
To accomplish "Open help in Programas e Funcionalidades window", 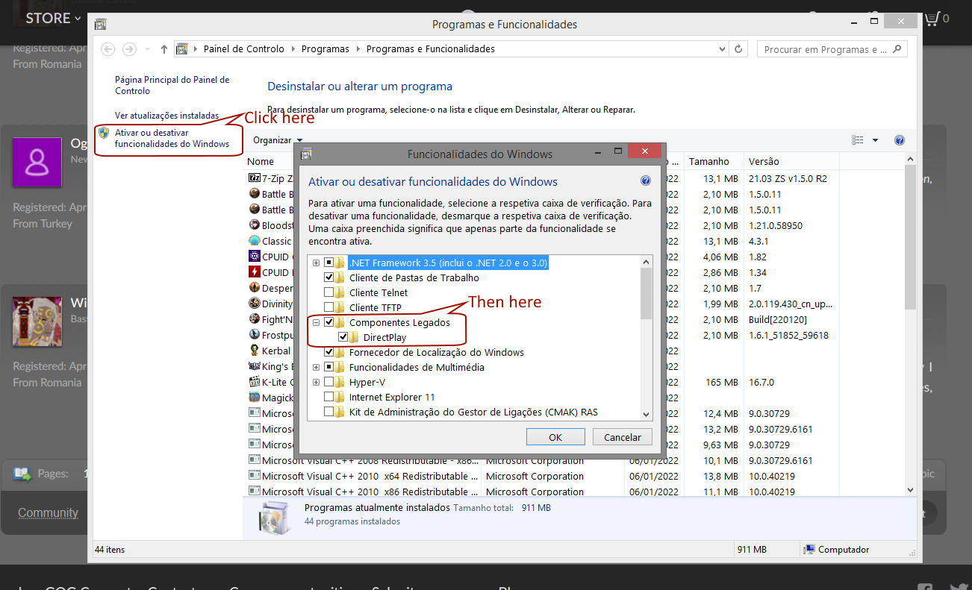I will tap(899, 140).
